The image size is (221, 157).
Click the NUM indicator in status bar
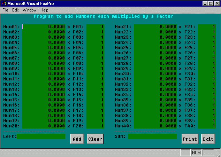196,152
